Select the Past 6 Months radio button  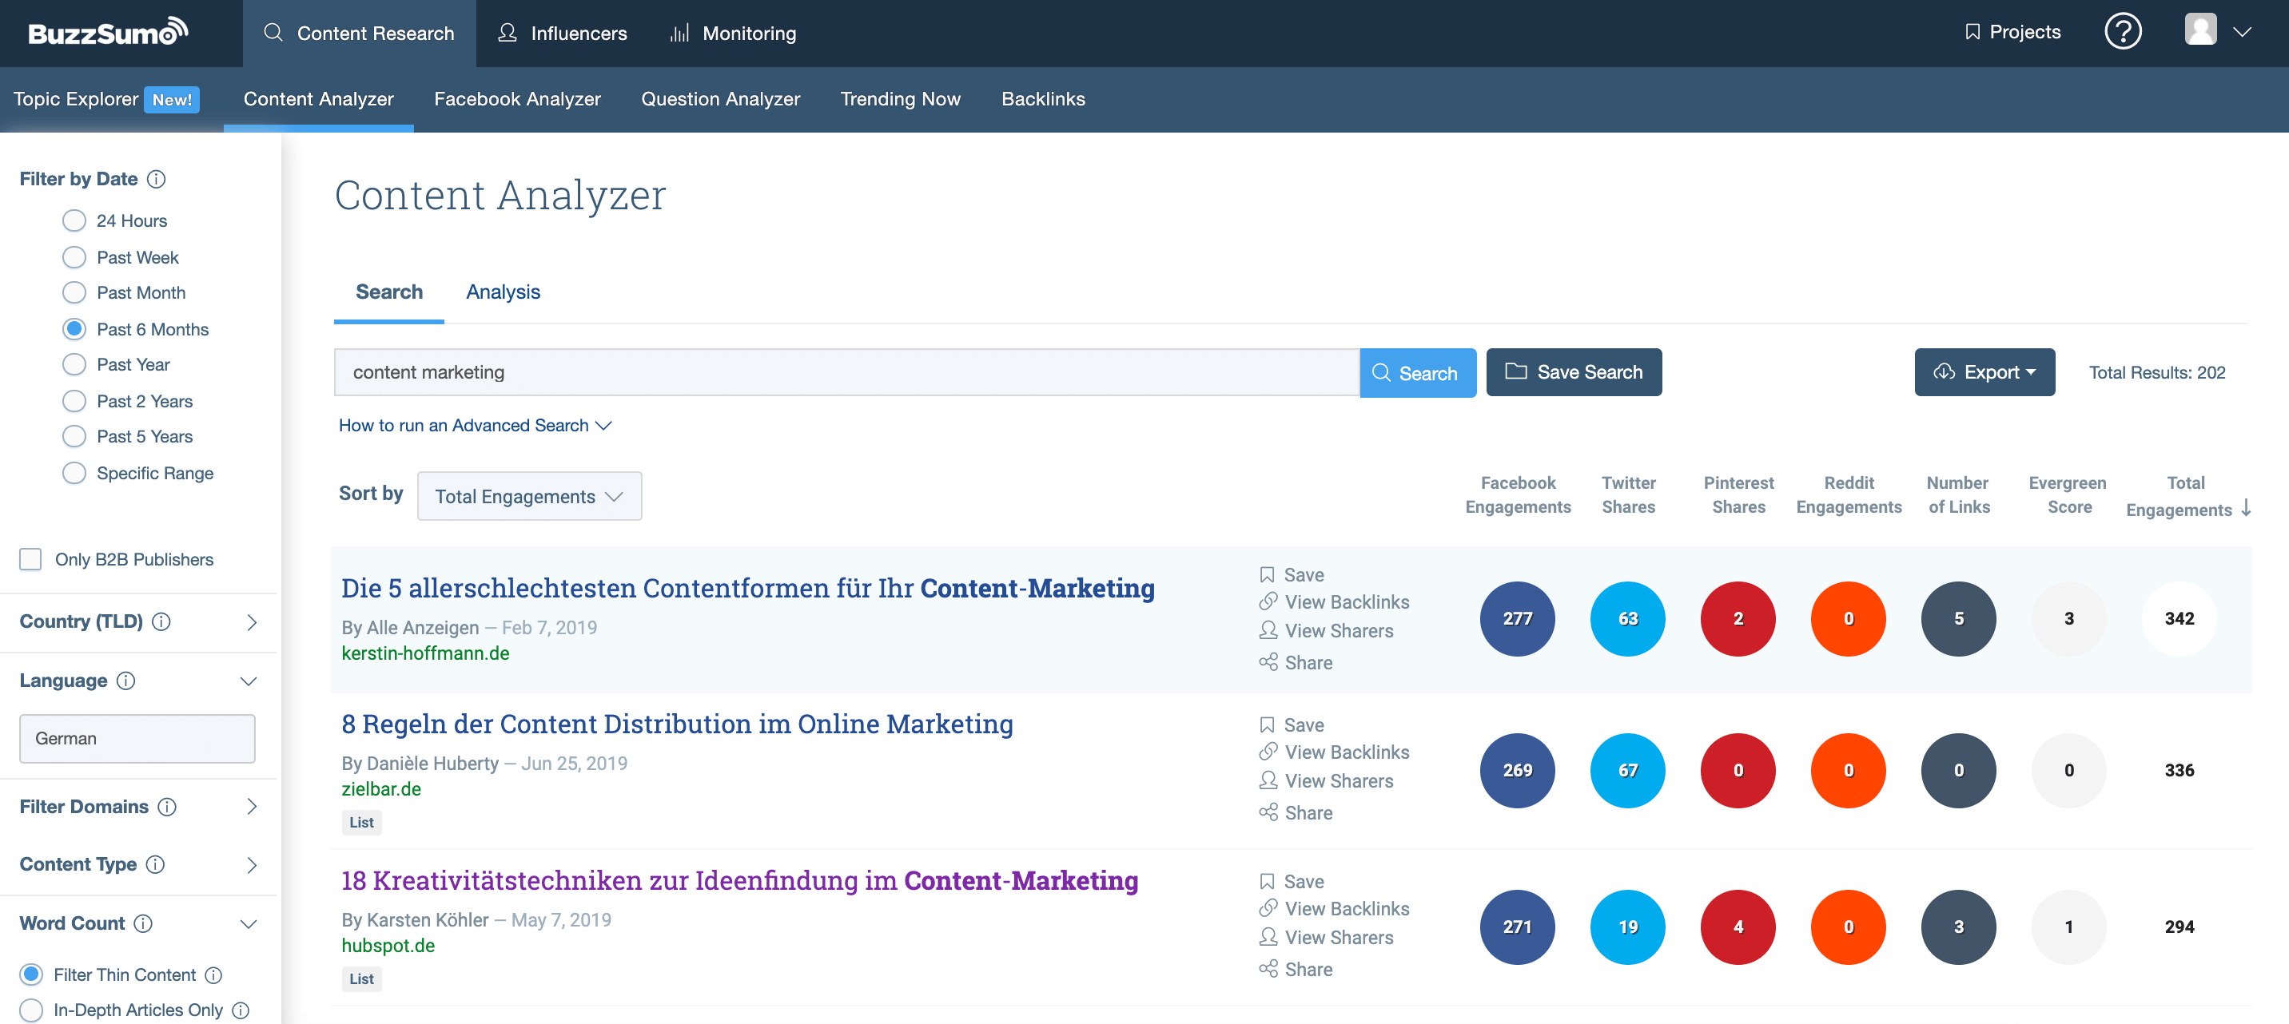point(74,330)
